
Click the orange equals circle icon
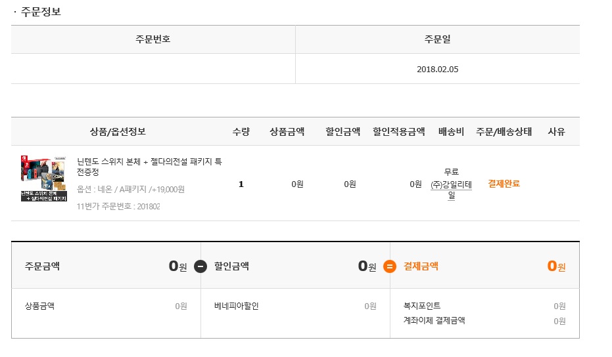tap(390, 266)
